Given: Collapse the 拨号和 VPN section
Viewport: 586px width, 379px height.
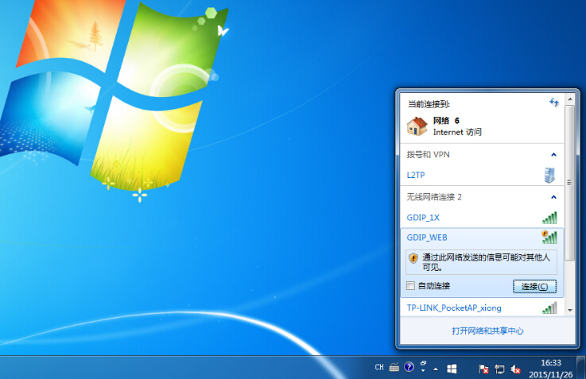Looking at the screenshot, I should click(553, 154).
